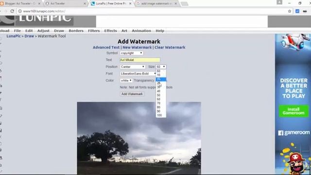Open the Advanced Text link
Viewport: 311px width, 175px height.
pos(106,48)
